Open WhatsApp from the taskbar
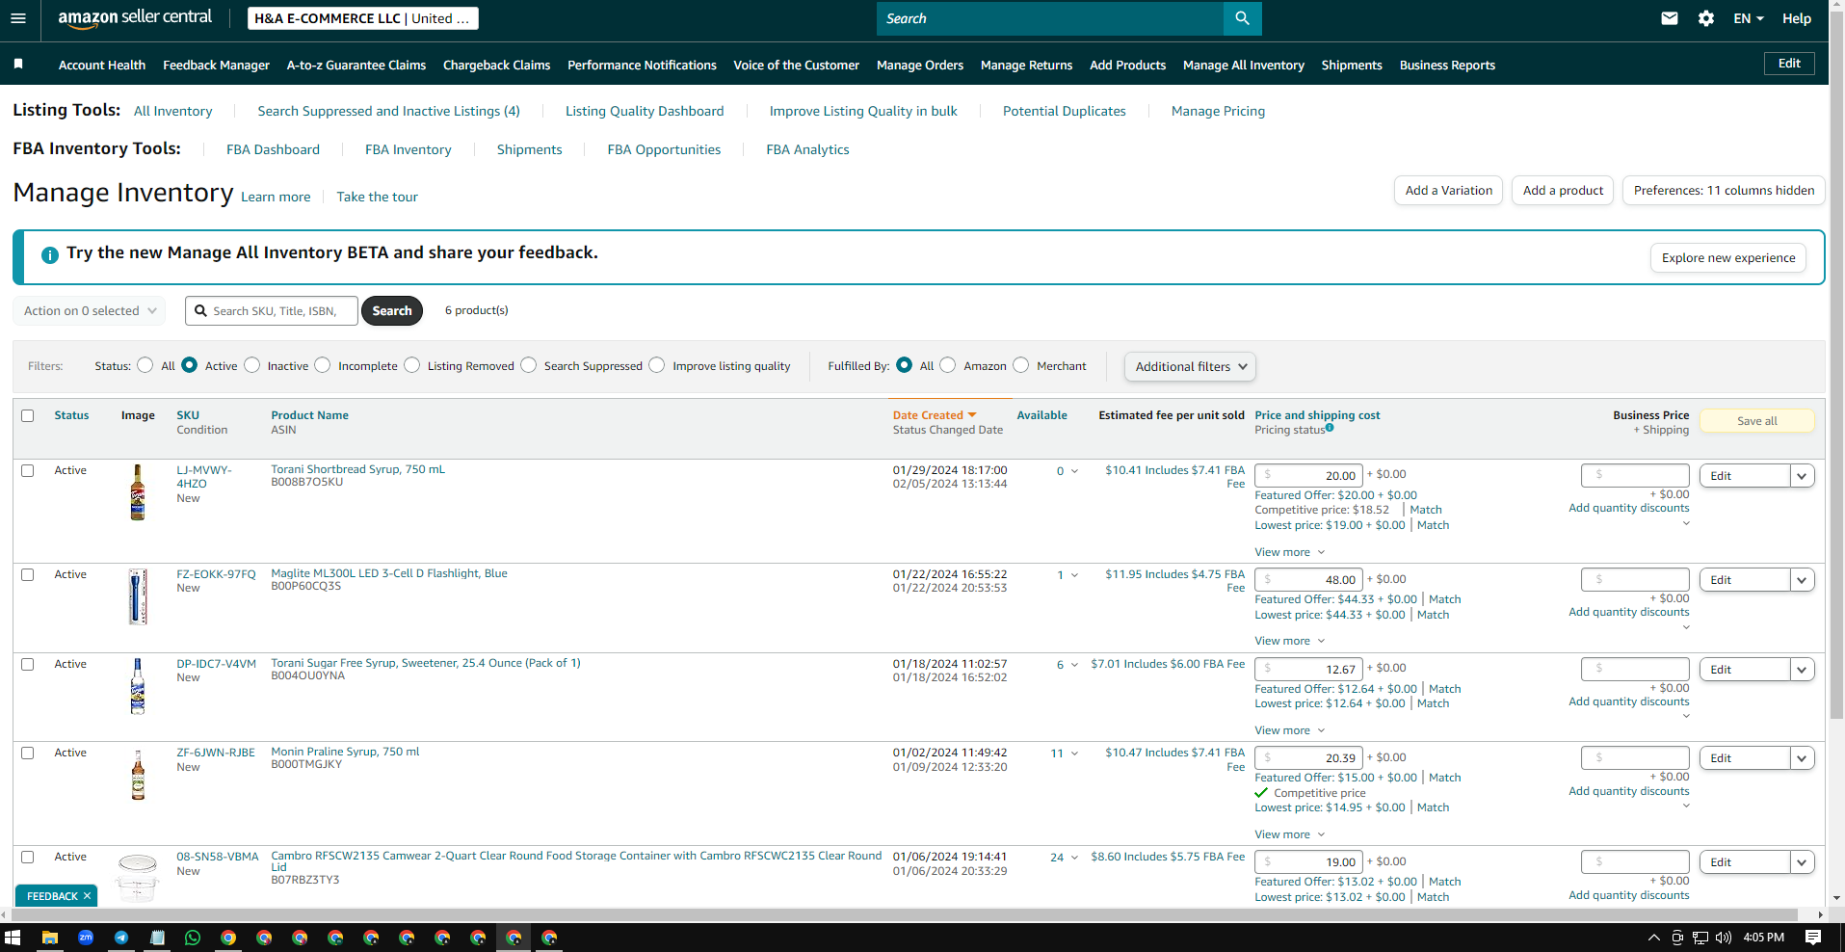 pyautogui.click(x=193, y=938)
